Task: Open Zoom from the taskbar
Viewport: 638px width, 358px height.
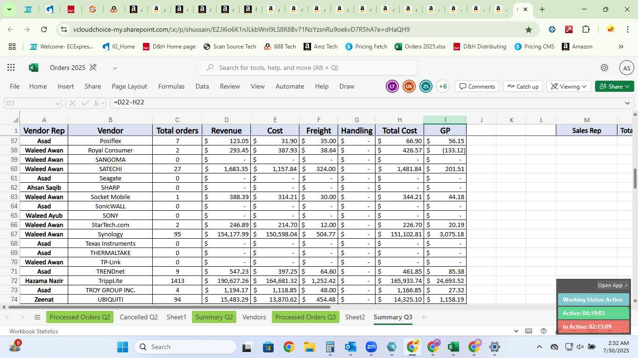Action: click(371, 347)
